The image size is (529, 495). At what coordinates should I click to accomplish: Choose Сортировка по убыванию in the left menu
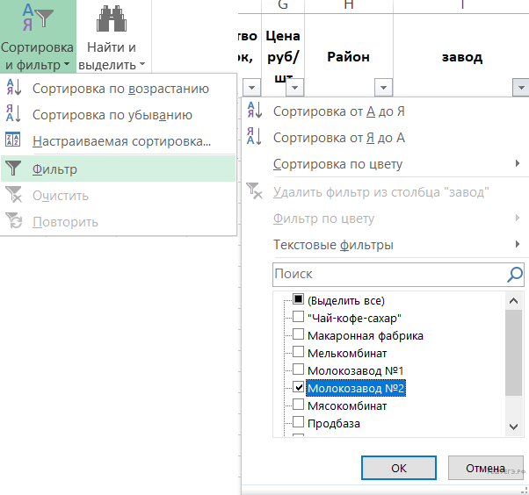pyautogui.click(x=112, y=115)
